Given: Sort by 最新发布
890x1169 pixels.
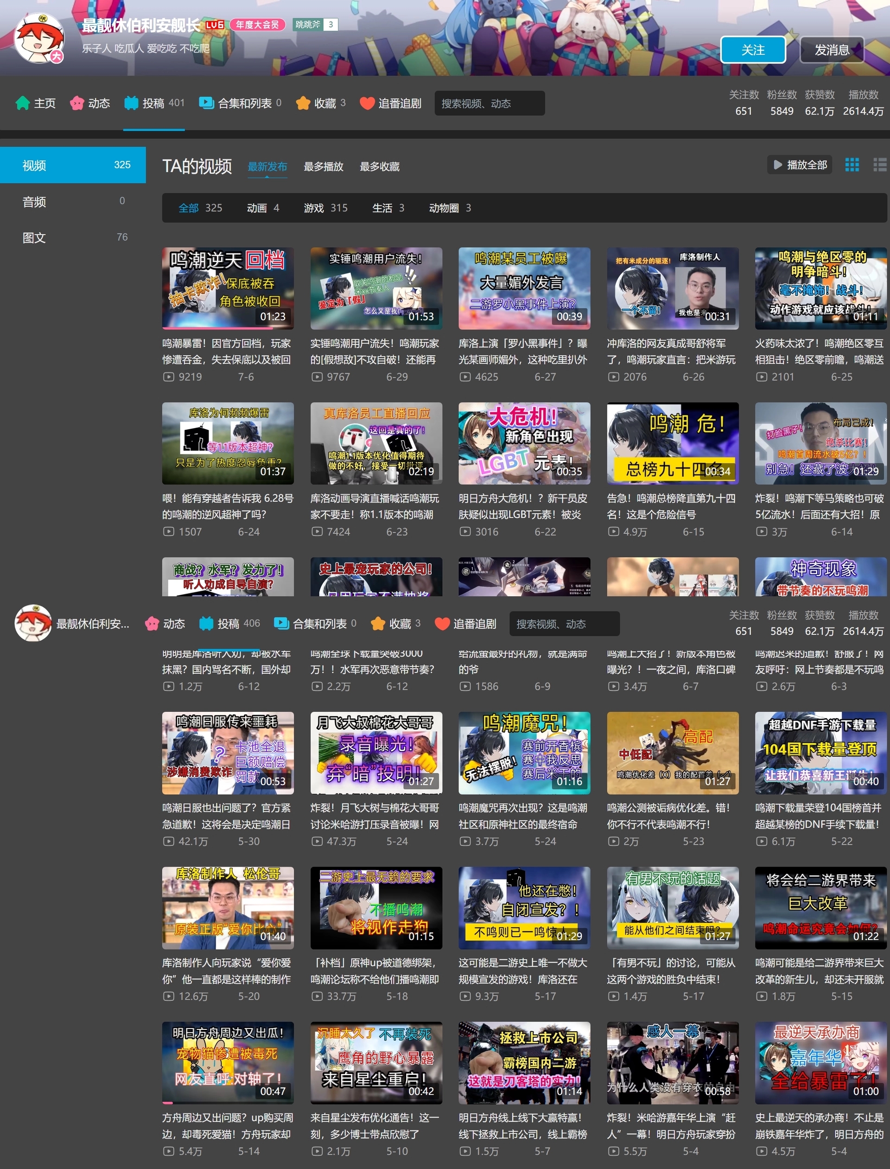Looking at the screenshot, I should [x=267, y=166].
